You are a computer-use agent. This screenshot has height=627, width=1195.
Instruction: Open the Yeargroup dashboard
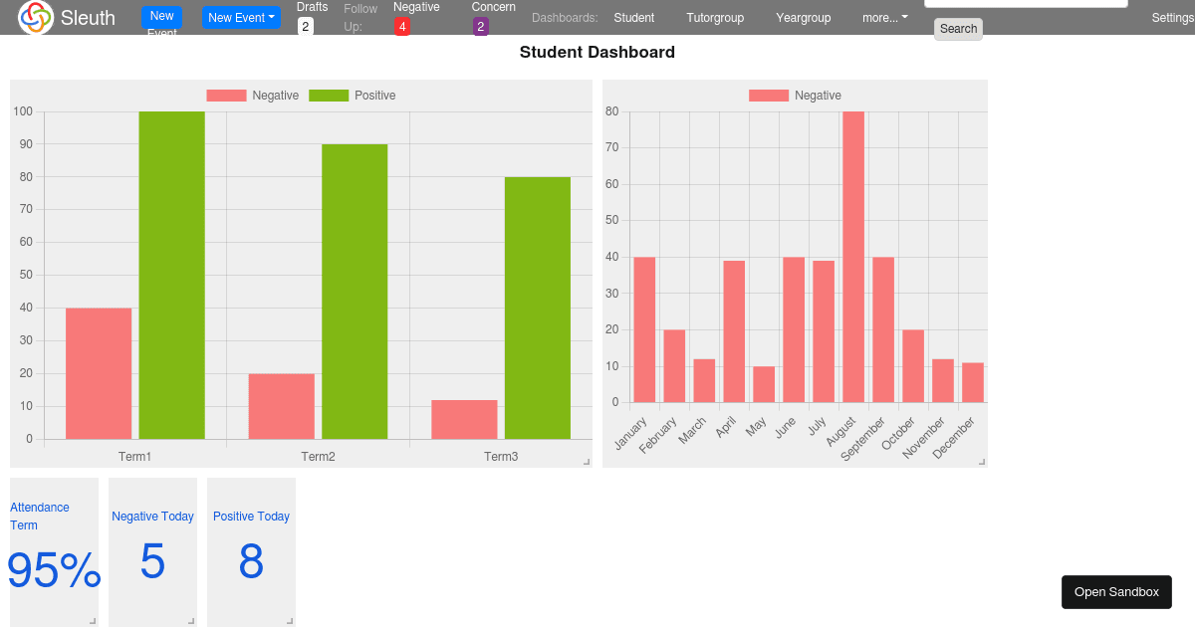point(803,18)
